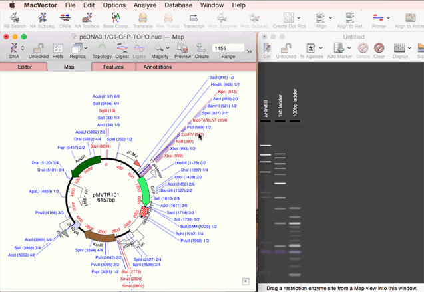Click the brown KanR feature arrow

(100, 236)
